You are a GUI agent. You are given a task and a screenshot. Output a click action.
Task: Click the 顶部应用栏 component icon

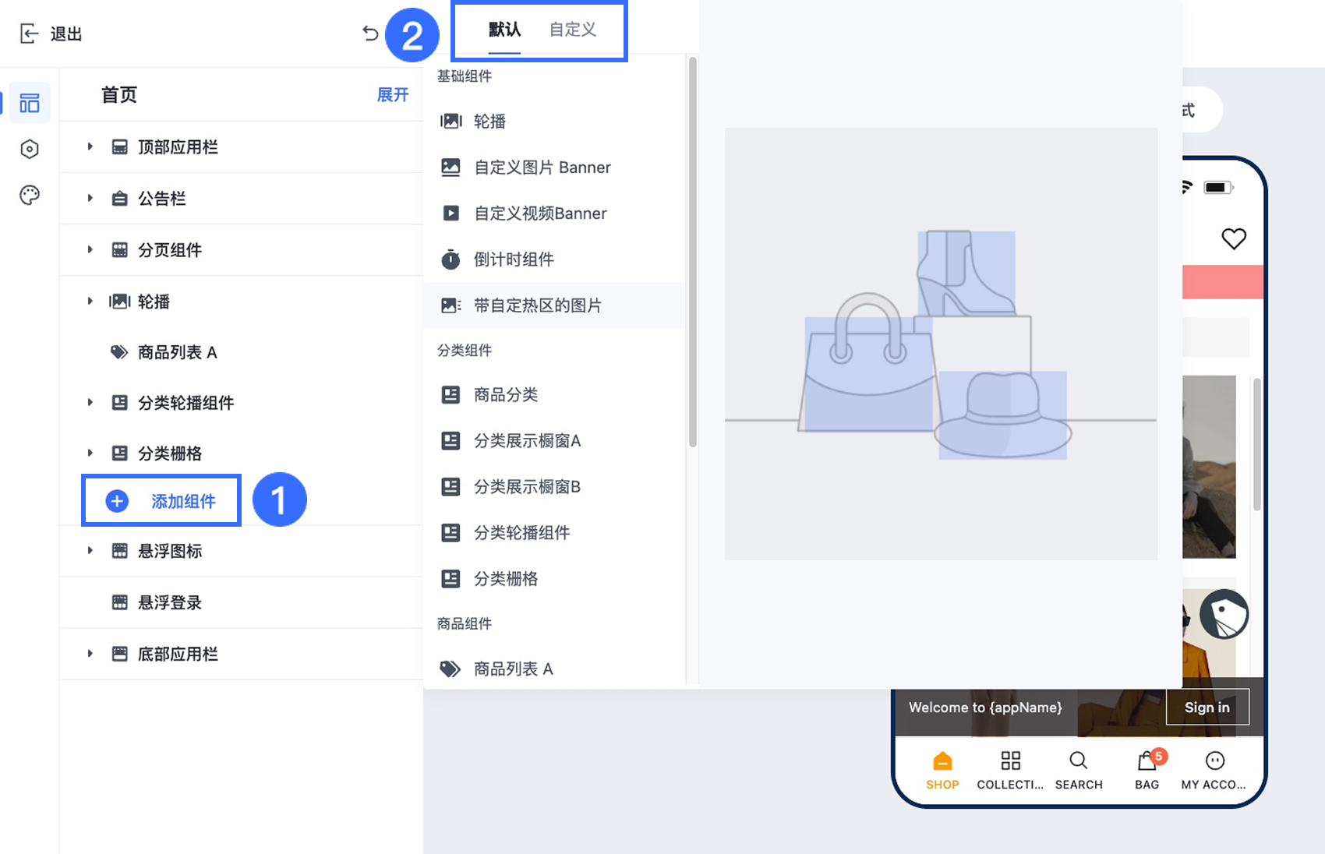click(x=119, y=147)
